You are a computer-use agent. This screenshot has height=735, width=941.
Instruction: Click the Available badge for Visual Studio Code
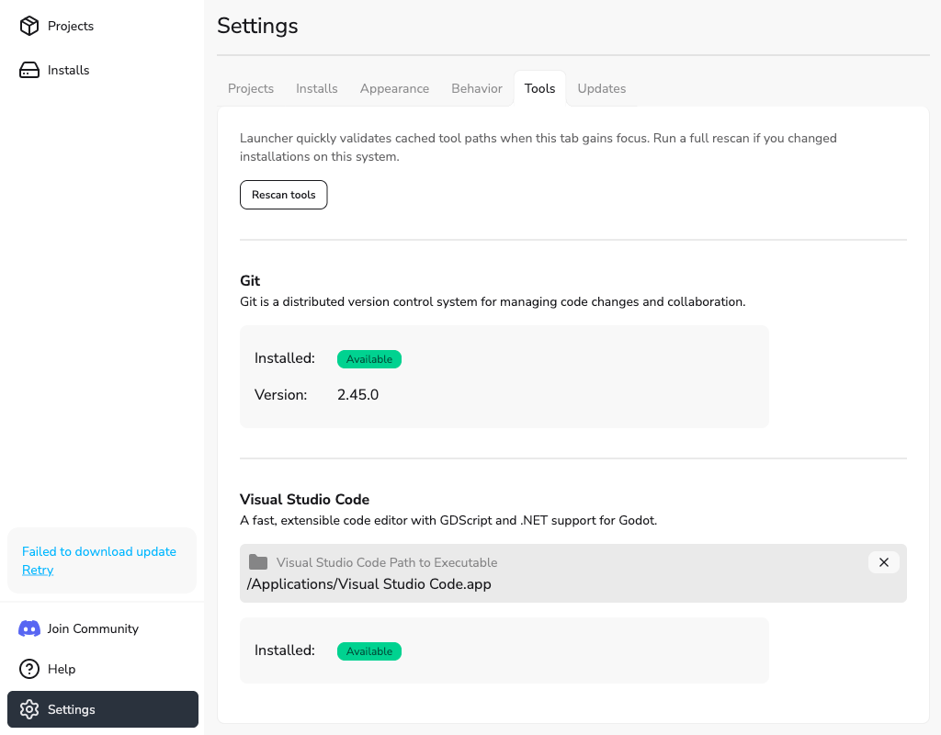[368, 651]
